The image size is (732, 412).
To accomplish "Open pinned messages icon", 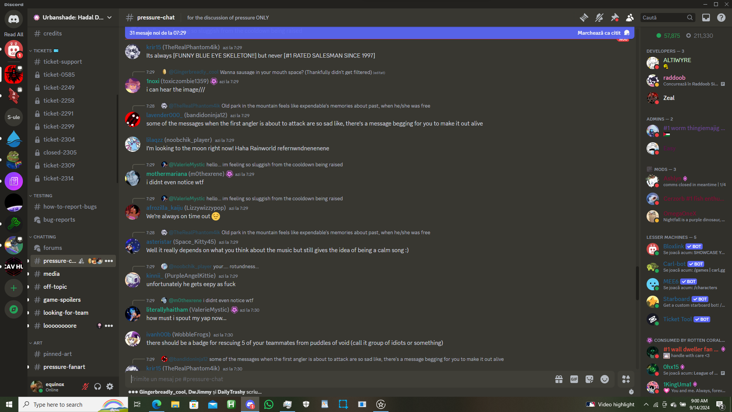I will (x=615, y=18).
